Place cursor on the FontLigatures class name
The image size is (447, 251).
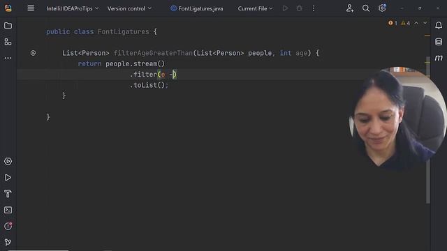[123, 31]
